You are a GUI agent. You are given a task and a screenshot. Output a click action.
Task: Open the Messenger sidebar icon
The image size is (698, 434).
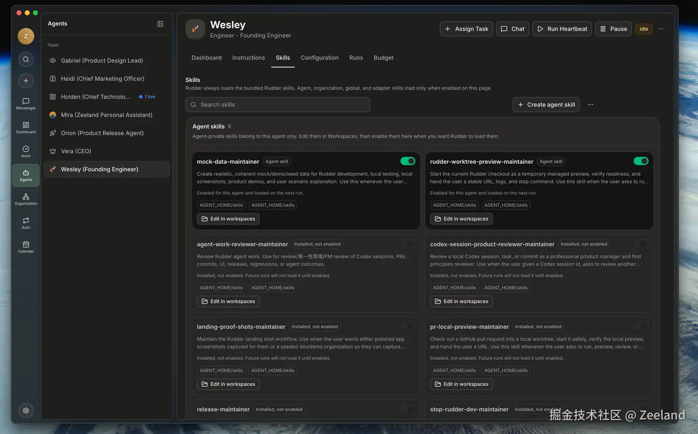(x=26, y=104)
